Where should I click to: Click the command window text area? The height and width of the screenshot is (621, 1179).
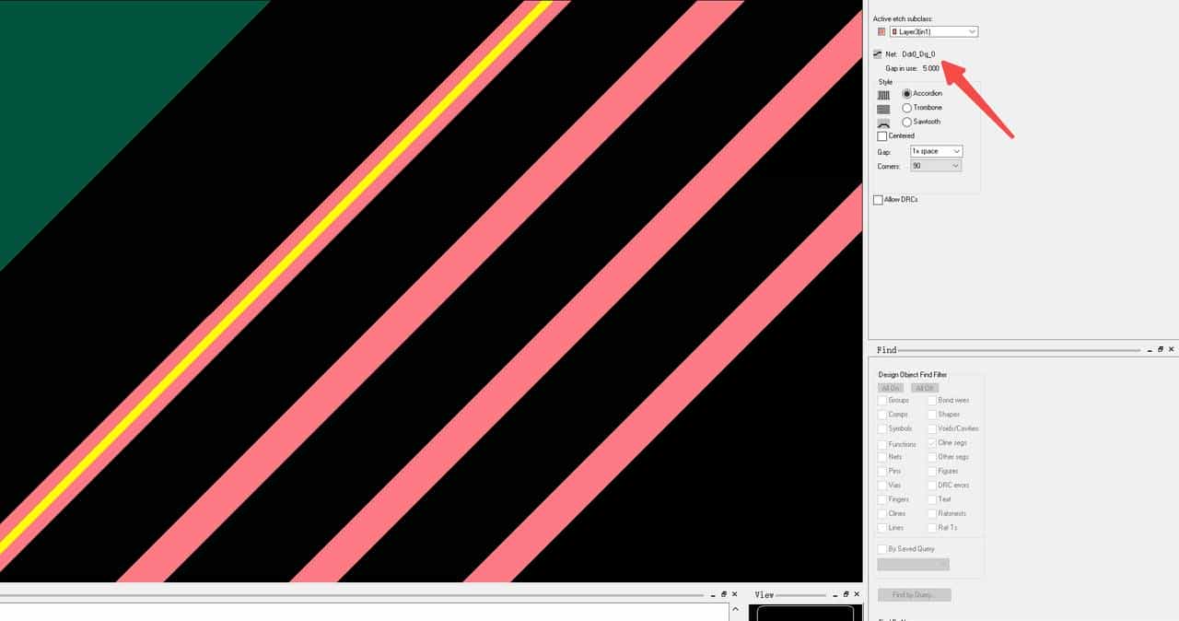tap(364, 613)
